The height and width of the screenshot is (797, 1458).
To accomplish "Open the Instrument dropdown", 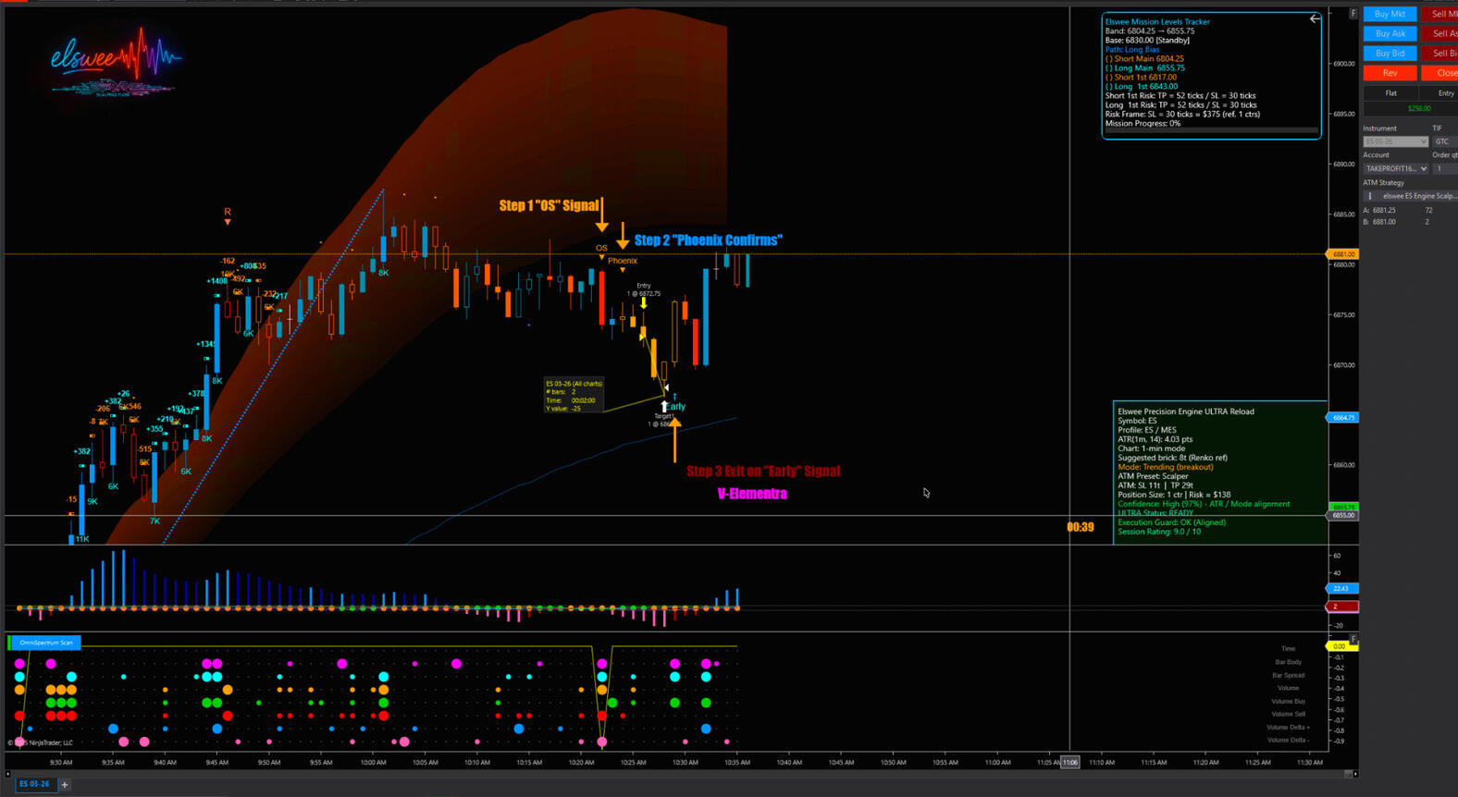I will pyautogui.click(x=1396, y=141).
